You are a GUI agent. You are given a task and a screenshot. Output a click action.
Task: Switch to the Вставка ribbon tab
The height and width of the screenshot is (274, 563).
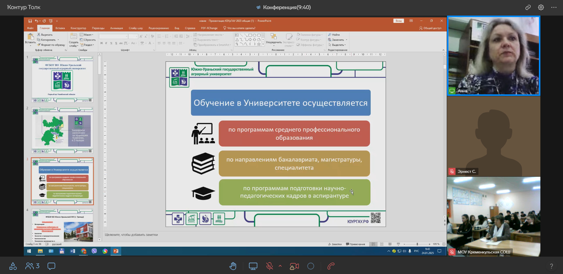click(60, 28)
